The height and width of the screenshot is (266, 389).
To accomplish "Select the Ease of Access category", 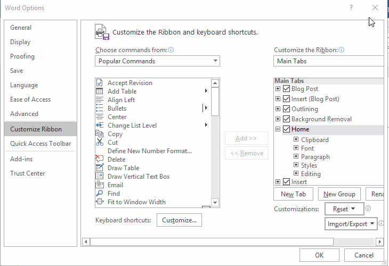I will (x=40, y=99).
